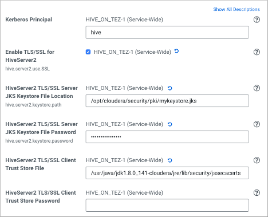
Task: Click the empty Trust Store Password field
Action: coord(167,206)
